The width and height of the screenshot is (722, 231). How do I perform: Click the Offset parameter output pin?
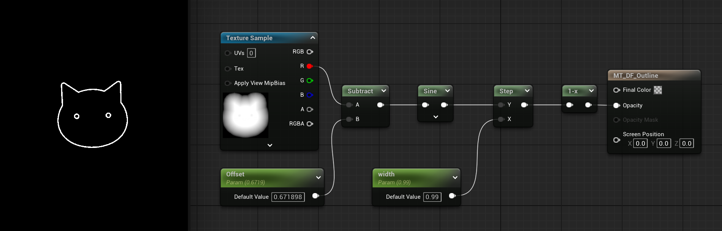(315, 196)
